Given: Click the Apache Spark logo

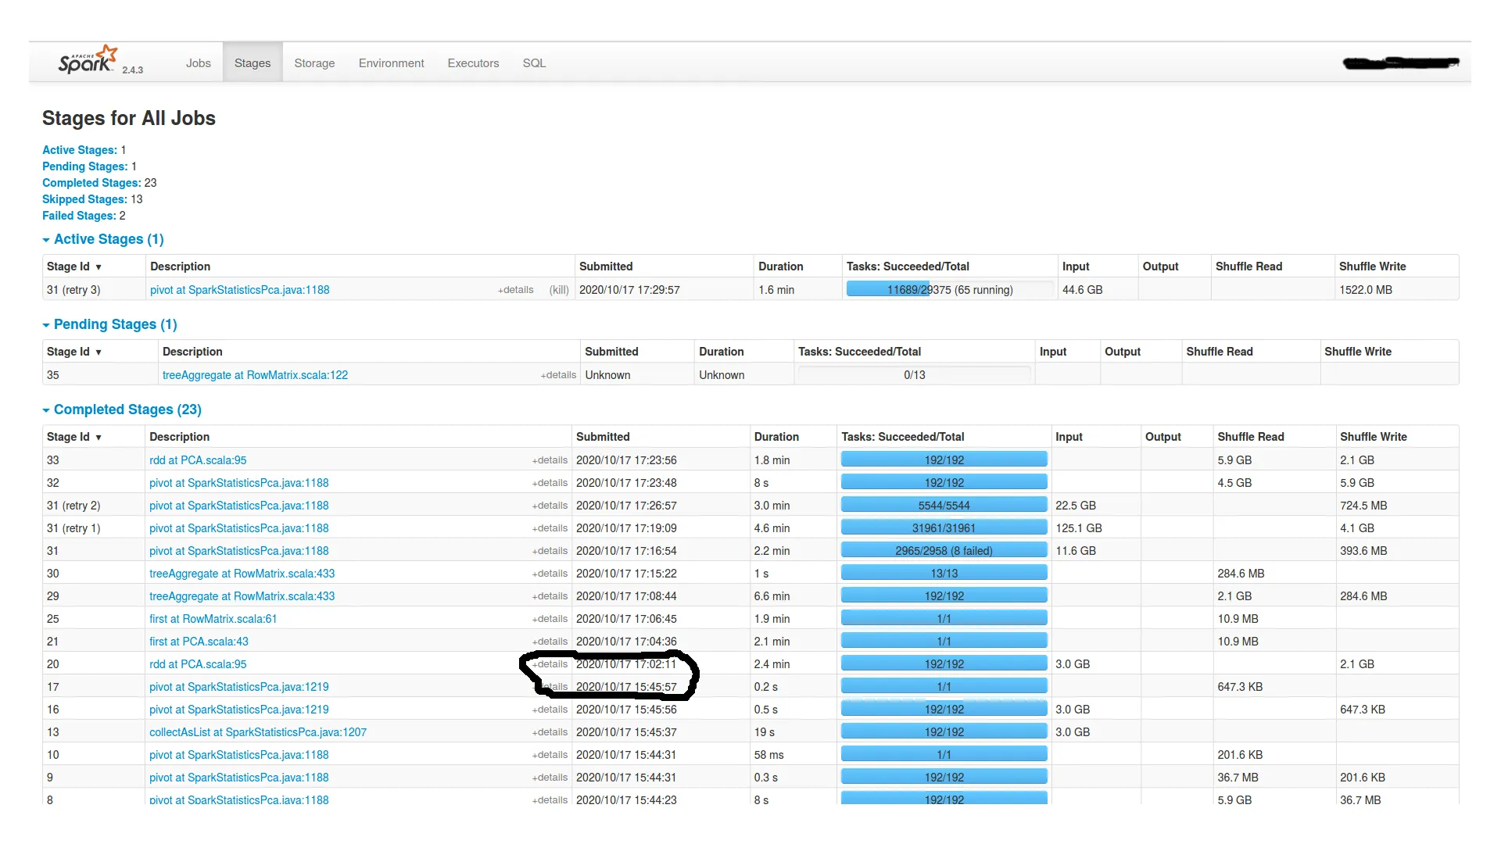Looking at the screenshot, I should [x=87, y=61].
